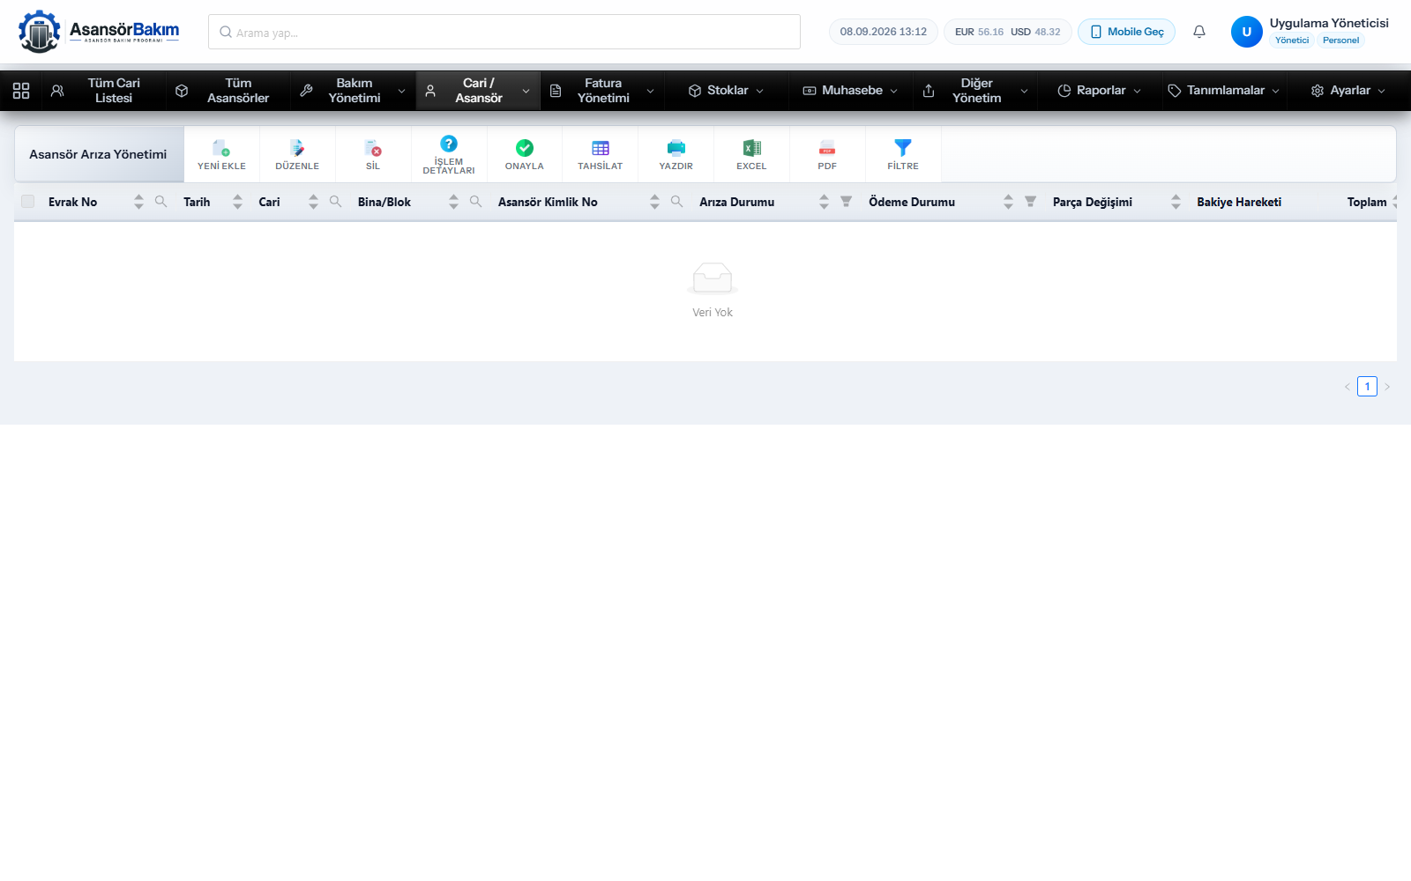
Task: Expand the Stoklar menu
Action: tap(727, 91)
